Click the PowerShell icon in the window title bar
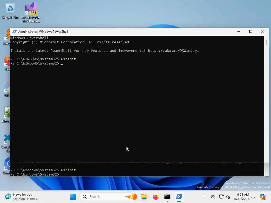Screen dimensions: 271x203 [15, 32]
